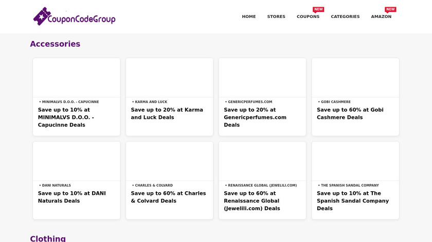Click the KARMA AND LUCK store tag

point(151,102)
